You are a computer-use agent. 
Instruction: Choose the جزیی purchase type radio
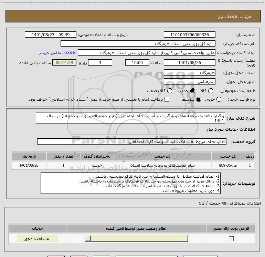(219, 99)
